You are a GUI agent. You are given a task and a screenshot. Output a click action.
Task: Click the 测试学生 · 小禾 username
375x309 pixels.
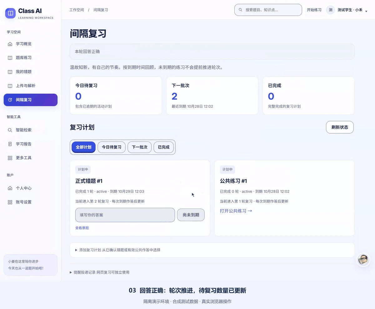pos(350,10)
